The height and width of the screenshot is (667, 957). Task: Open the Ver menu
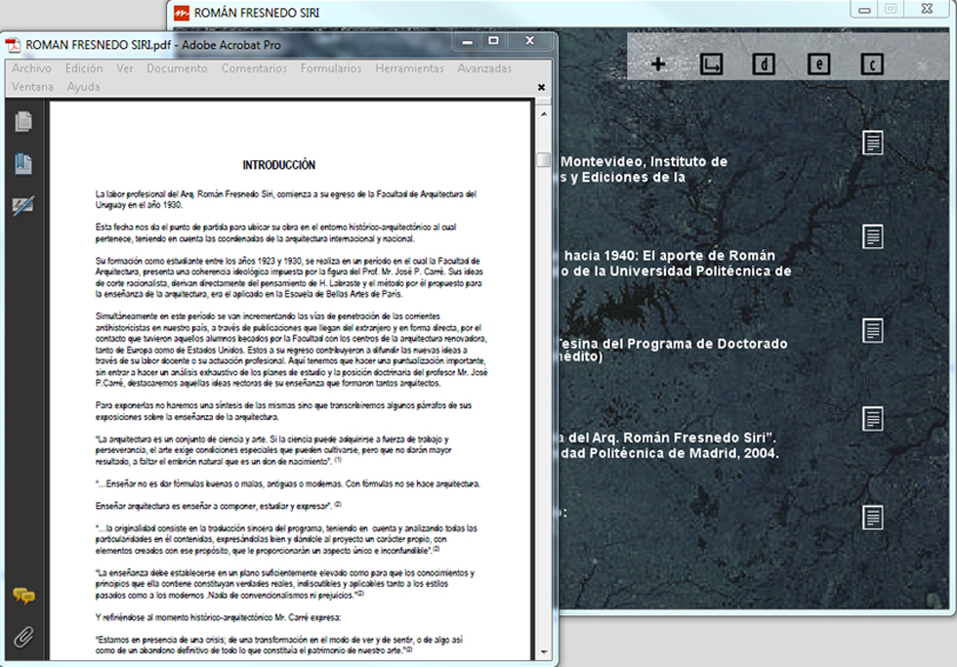click(x=125, y=68)
